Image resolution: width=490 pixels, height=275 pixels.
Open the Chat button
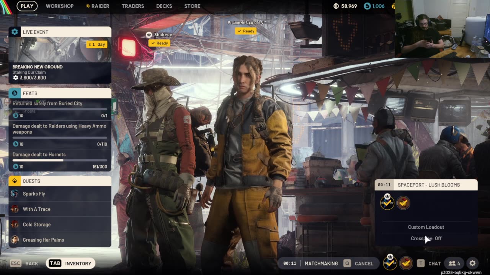pos(429,264)
